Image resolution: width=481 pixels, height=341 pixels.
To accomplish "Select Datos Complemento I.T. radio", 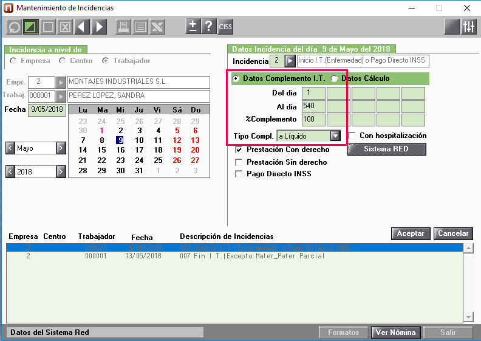I will 236,78.
